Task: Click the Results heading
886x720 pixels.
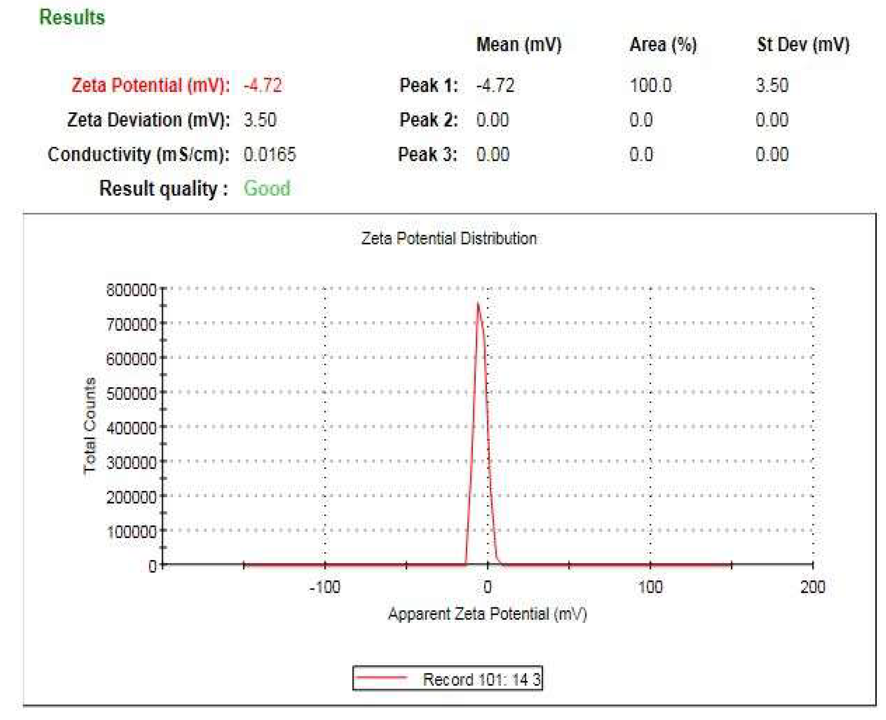Action: [x=72, y=18]
